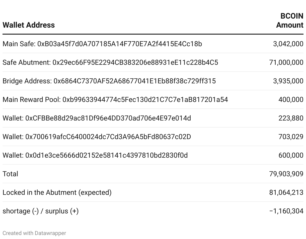
Task: Click the 71,000,000 amount value
Action: point(286,63)
